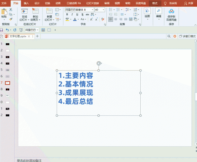Click the Paste clipboard icon
Screen dimensions: 197x162
pyautogui.click(x=4, y=11)
